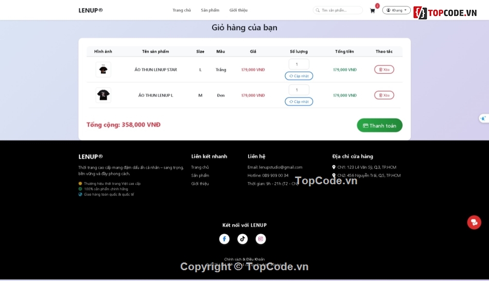This screenshot has height=281, width=489.
Task: Click footer link Sản phẩm
Action: pos(200,175)
